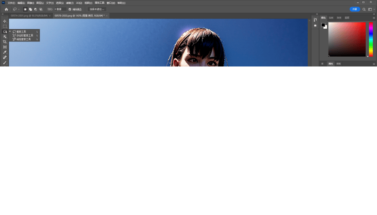
Task: Open the Lasso tool preset dropdown
Action: click(16, 9)
